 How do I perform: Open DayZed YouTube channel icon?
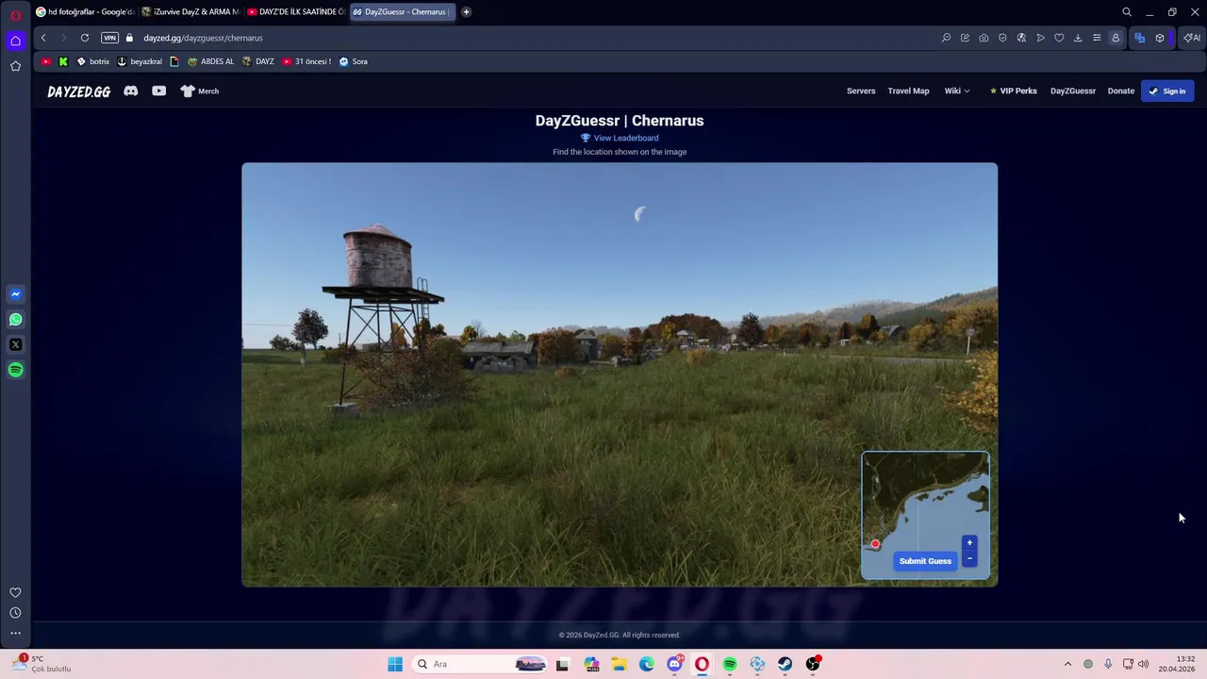(158, 91)
